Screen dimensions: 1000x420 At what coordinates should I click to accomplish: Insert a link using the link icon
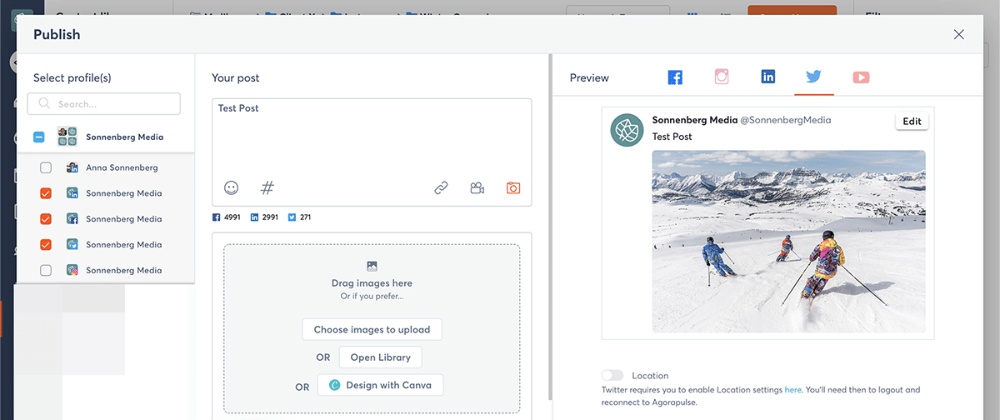441,188
